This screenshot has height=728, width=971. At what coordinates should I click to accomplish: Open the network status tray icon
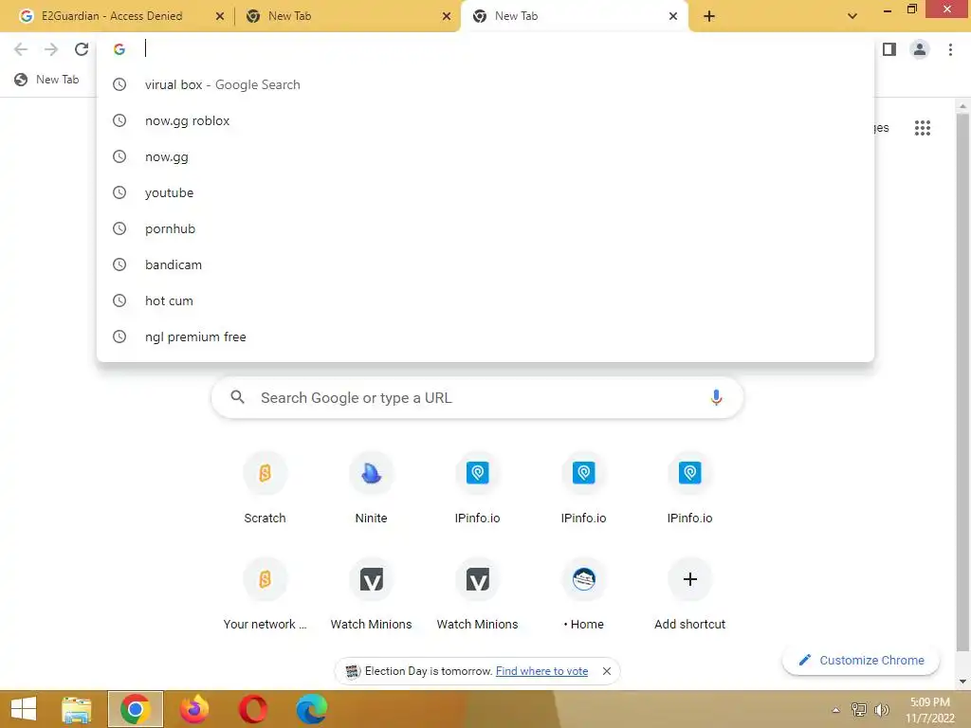pyautogui.click(x=859, y=710)
